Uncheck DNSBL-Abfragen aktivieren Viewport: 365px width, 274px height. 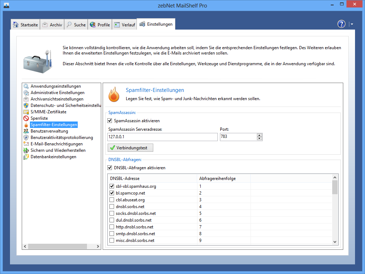coord(110,168)
